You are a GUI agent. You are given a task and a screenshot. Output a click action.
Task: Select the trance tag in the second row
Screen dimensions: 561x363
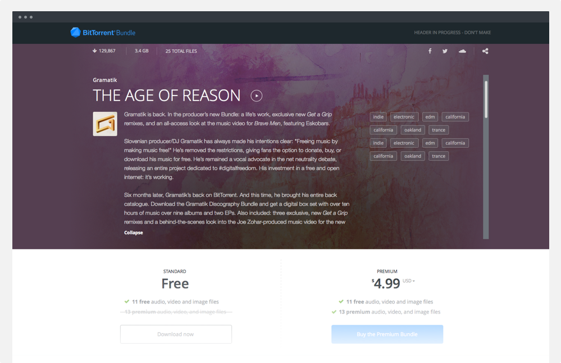[x=439, y=130]
